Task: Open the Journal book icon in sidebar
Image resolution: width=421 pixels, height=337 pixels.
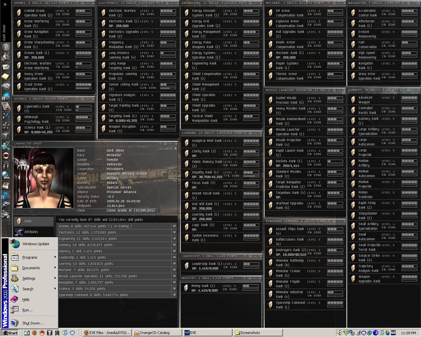Action: (6, 186)
